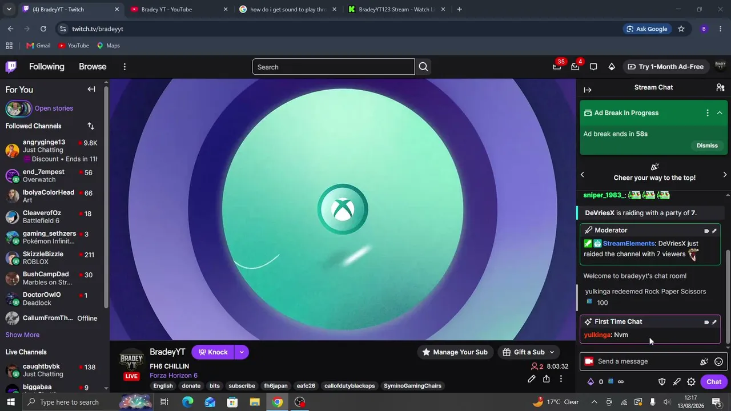The width and height of the screenshot is (731, 411).
Task: Click the Knock button
Action: click(x=213, y=352)
